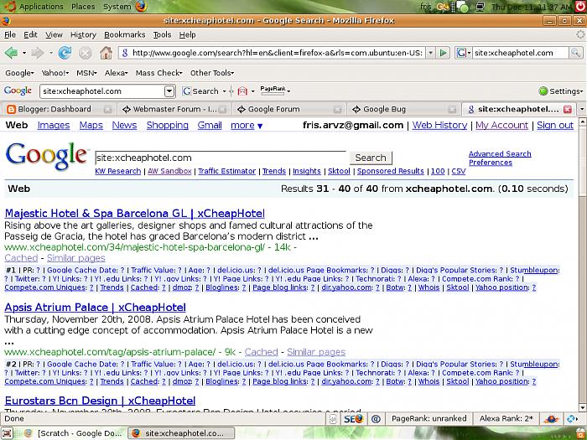Expand the Other Tools dropdown
This screenshot has height=440, width=587.
click(x=212, y=73)
